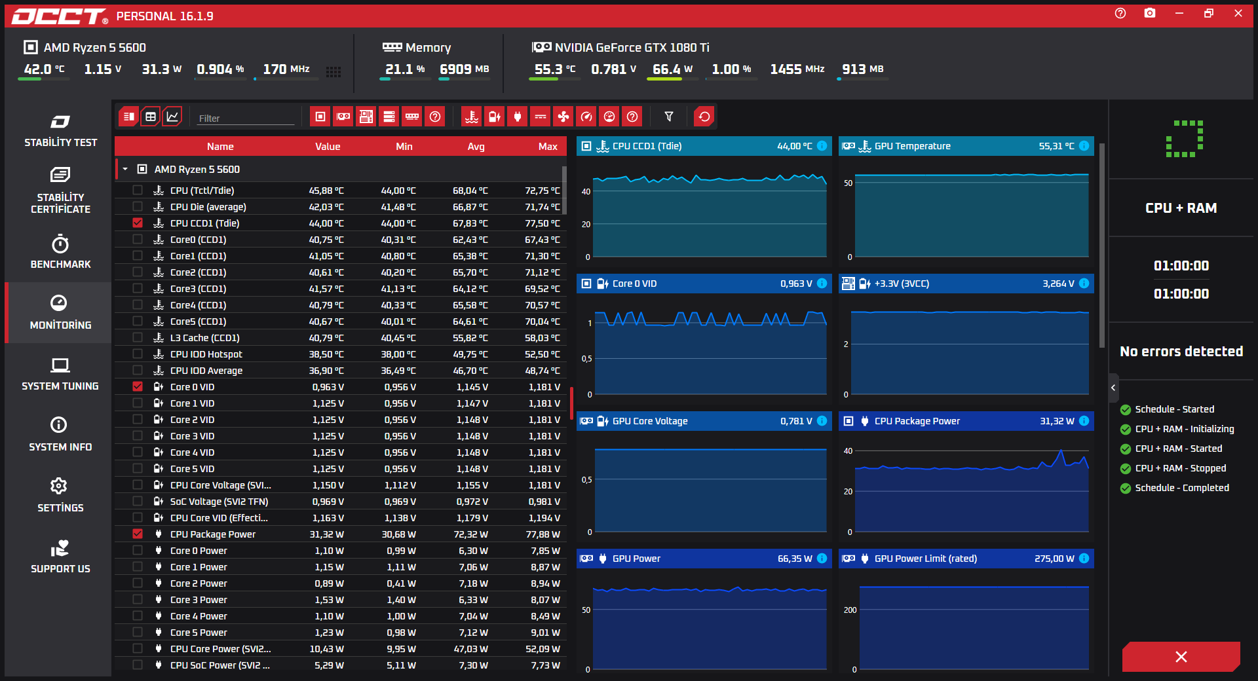1258x681 pixels.
Task: Toggle the question-mark filter beside the memory filter
Action: click(x=435, y=117)
